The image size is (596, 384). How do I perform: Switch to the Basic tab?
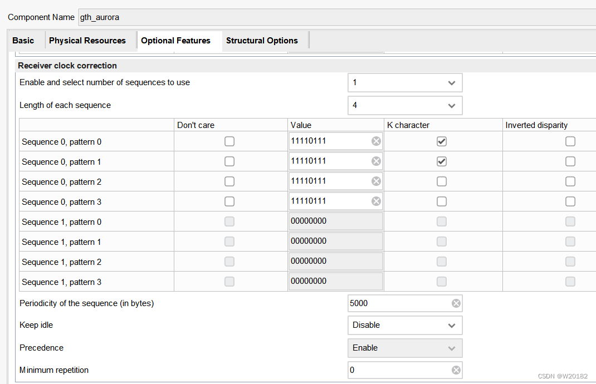tap(23, 41)
